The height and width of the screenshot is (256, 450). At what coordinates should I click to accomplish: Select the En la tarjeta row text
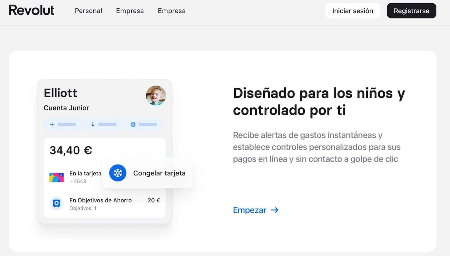pos(85,173)
